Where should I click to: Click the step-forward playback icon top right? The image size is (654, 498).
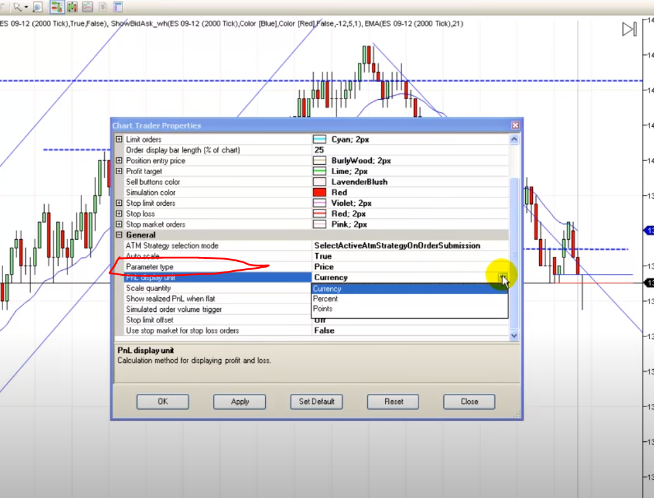627,28
